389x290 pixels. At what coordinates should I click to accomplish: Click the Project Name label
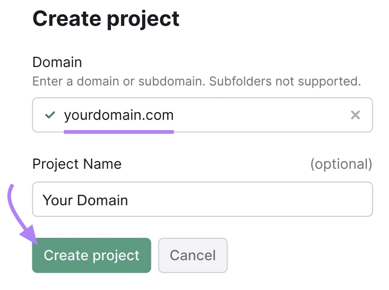(x=77, y=164)
